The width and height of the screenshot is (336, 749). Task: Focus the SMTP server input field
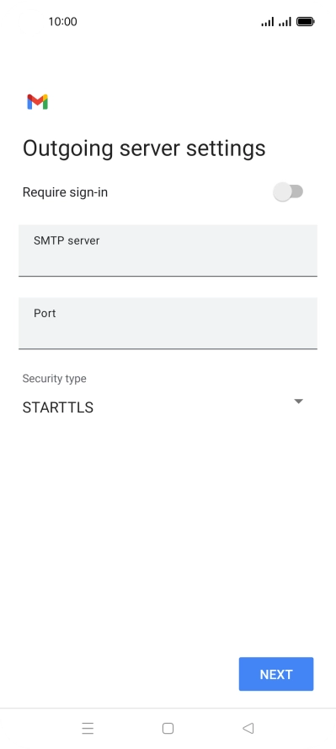168,251
